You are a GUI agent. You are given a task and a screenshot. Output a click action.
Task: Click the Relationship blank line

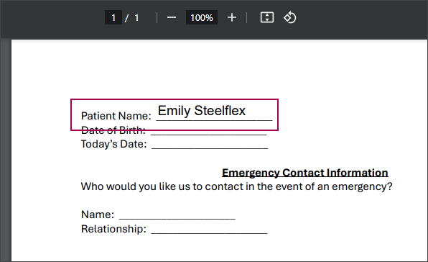tap(209, 231)
